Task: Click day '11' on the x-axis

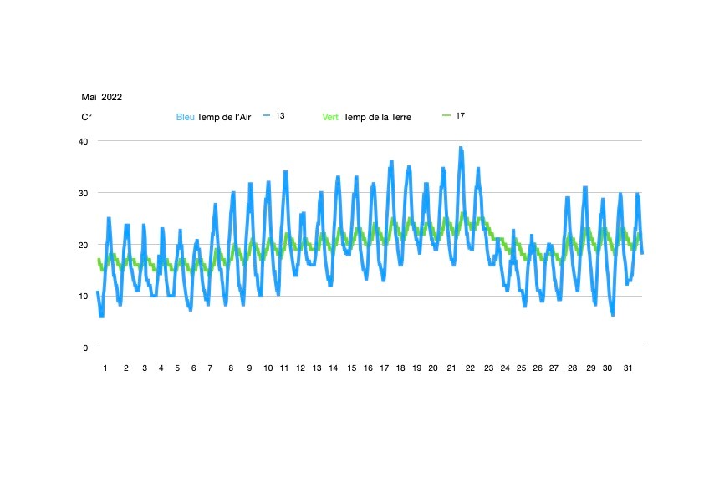Action: pos(284,368)
